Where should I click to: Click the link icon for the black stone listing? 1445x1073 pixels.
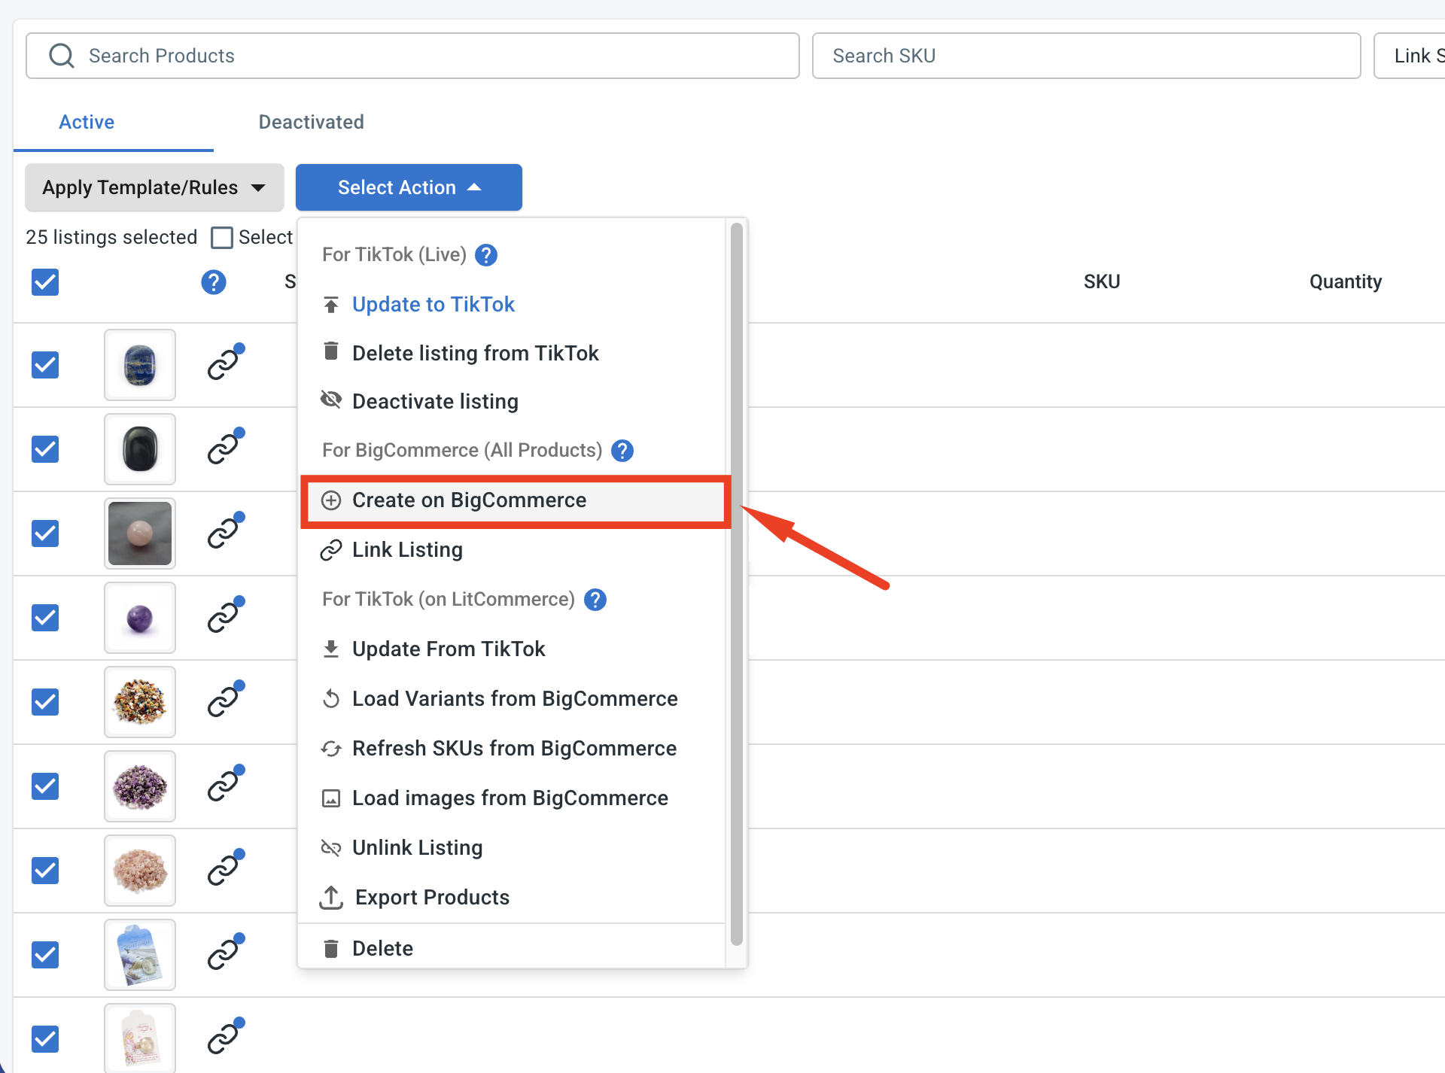226,447
